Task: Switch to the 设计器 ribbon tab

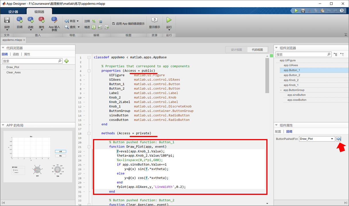Action: point(13,12)
